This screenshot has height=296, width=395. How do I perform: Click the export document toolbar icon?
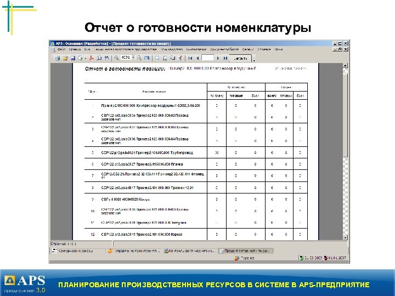click(80, 58)
